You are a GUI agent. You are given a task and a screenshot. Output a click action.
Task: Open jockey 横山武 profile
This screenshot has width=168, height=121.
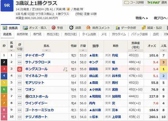[x=94, y=76]
